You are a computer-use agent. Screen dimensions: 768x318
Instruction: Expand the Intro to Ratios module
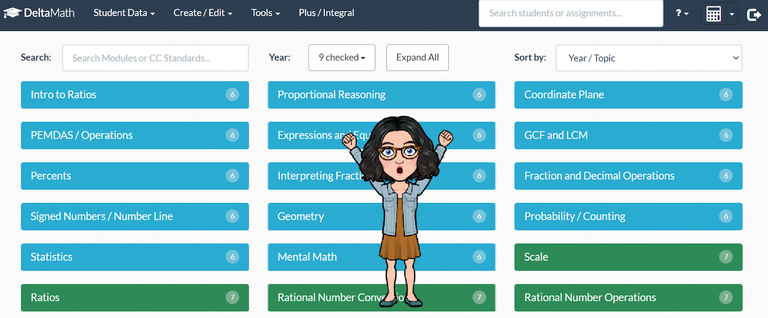point(135,94)
